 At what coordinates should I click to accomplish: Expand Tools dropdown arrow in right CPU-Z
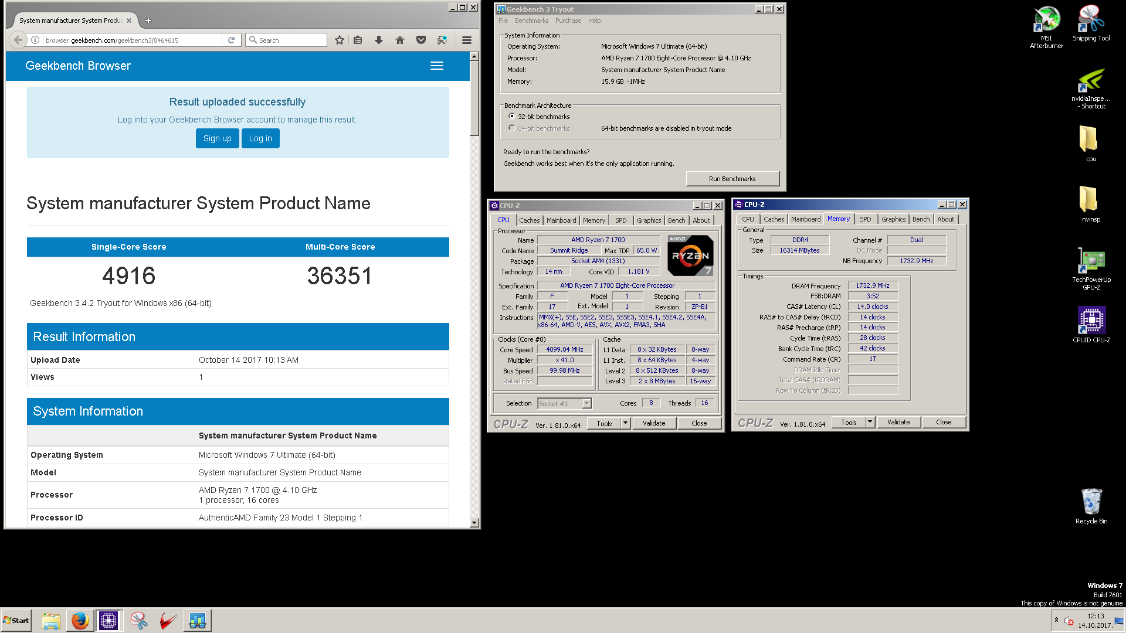(870, 421)
